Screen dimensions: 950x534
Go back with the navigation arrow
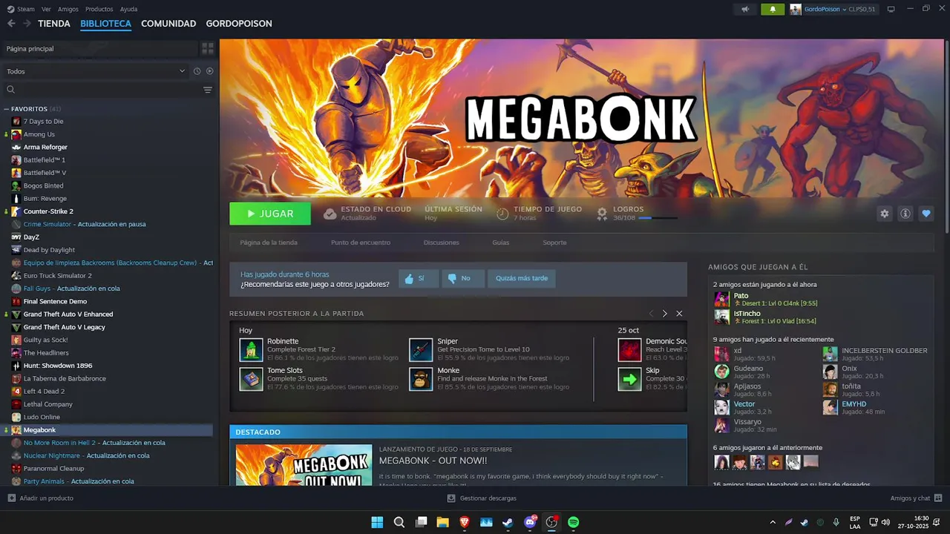(11, 24)
